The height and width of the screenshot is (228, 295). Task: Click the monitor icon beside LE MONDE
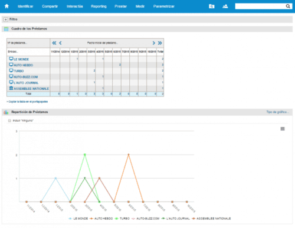(11, 59)
